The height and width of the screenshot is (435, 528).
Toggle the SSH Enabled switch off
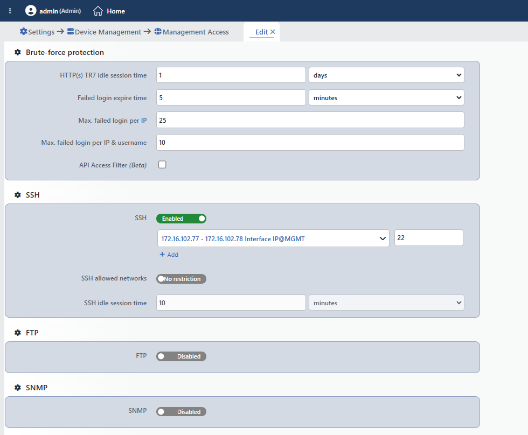[x=181, y=219]
